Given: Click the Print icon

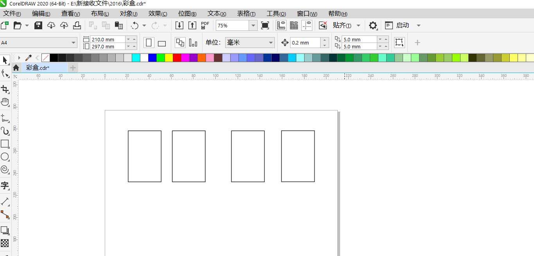Looking at the screenshot, I should coord(77,25).
